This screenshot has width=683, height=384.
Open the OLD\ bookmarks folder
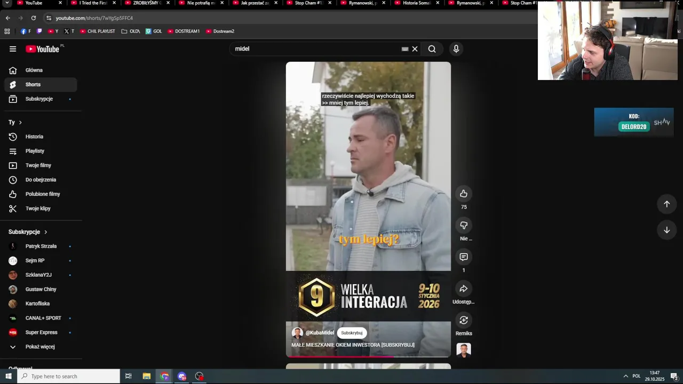(131, 31)
